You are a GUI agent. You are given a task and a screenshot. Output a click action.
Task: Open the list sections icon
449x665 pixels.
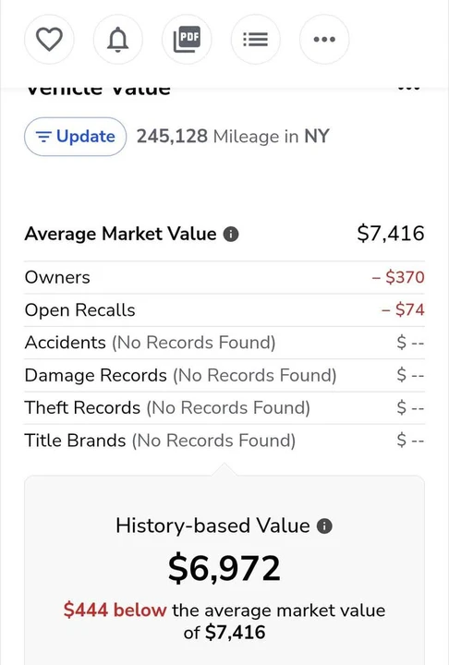coord(256,39)
